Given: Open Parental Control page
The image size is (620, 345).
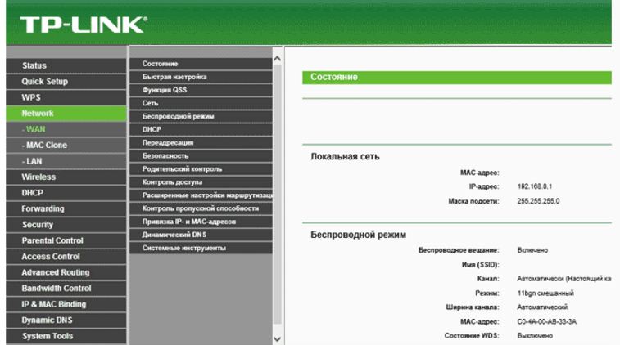Looking at the screenshot, I should 52,240.
